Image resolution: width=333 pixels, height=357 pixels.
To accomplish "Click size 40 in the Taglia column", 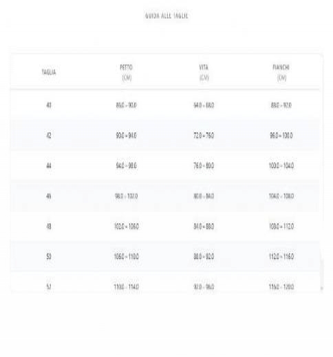I will [x=49, y=105].
